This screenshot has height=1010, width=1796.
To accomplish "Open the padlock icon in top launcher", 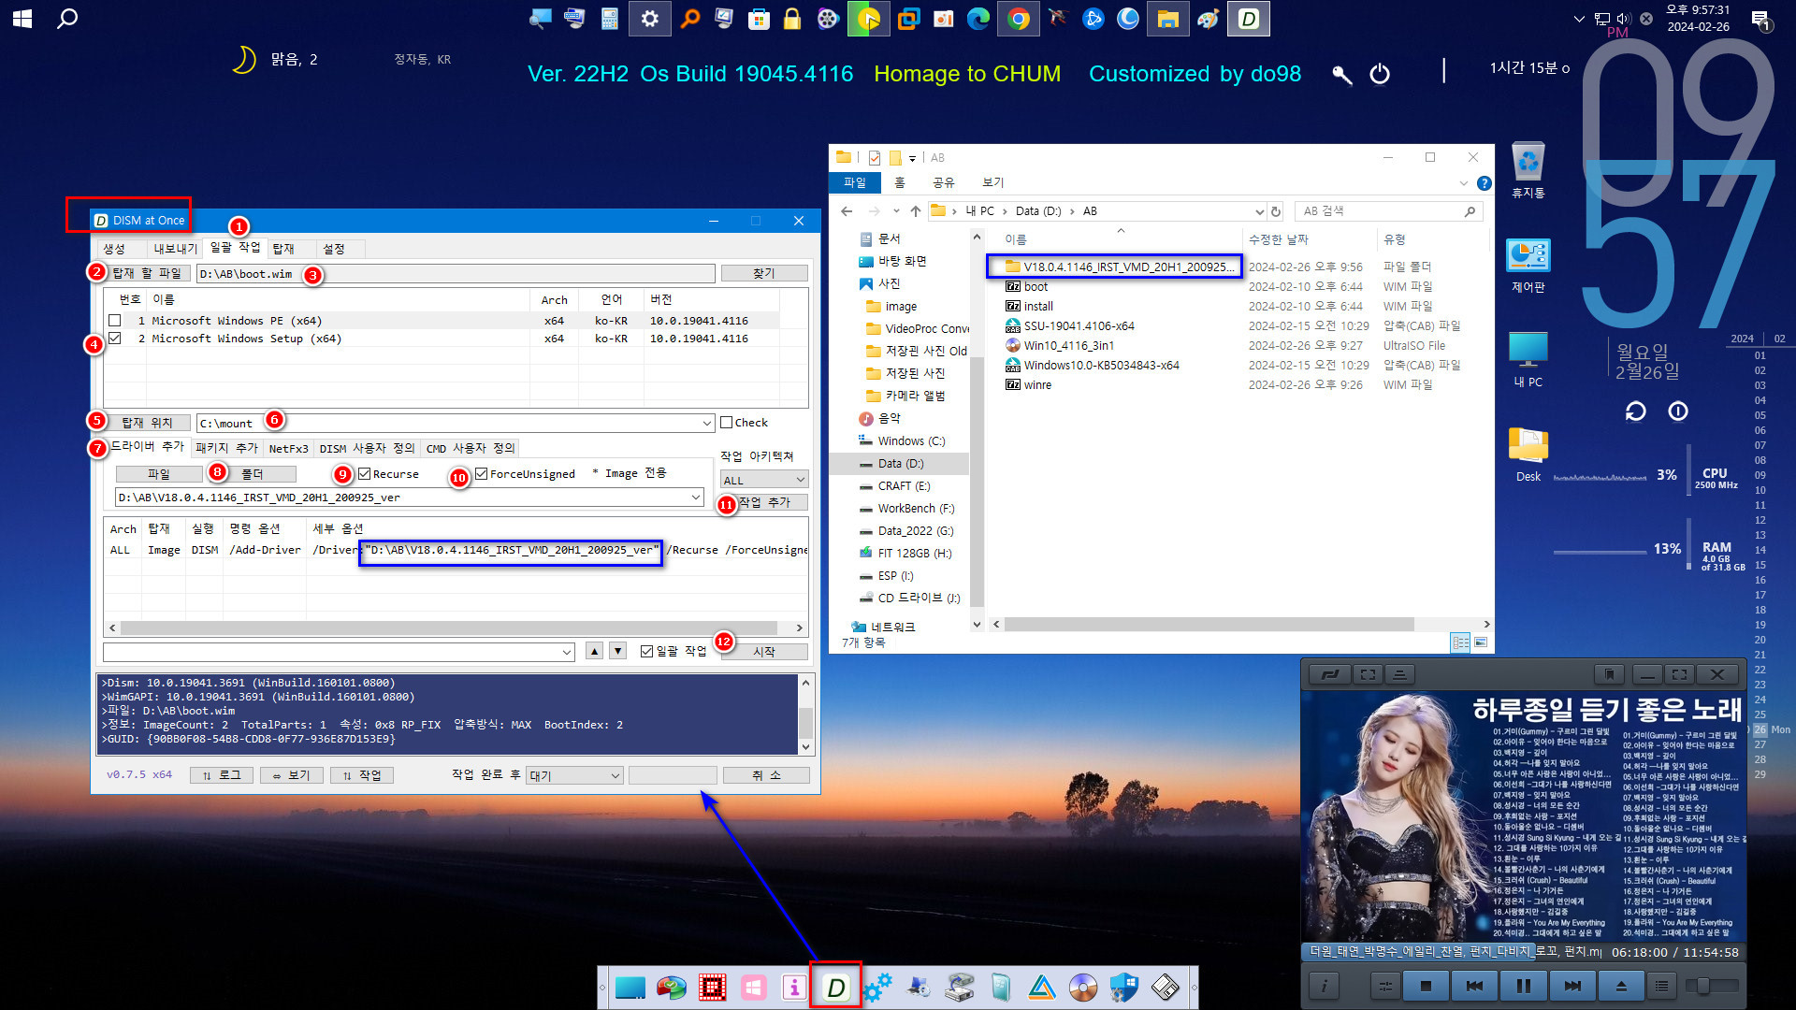I will 792,19.
